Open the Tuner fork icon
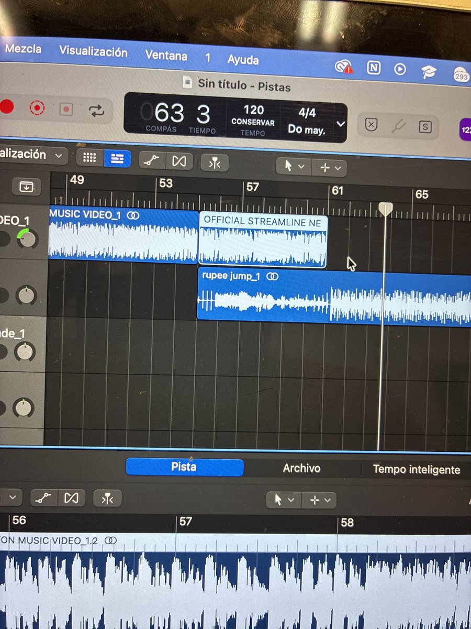471x629 pixels. (398, 126)
